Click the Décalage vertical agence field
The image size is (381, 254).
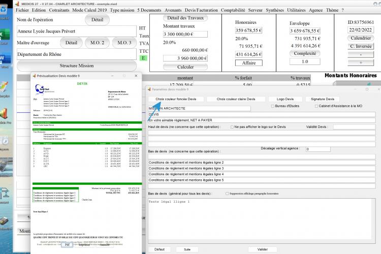coord(318,149)
